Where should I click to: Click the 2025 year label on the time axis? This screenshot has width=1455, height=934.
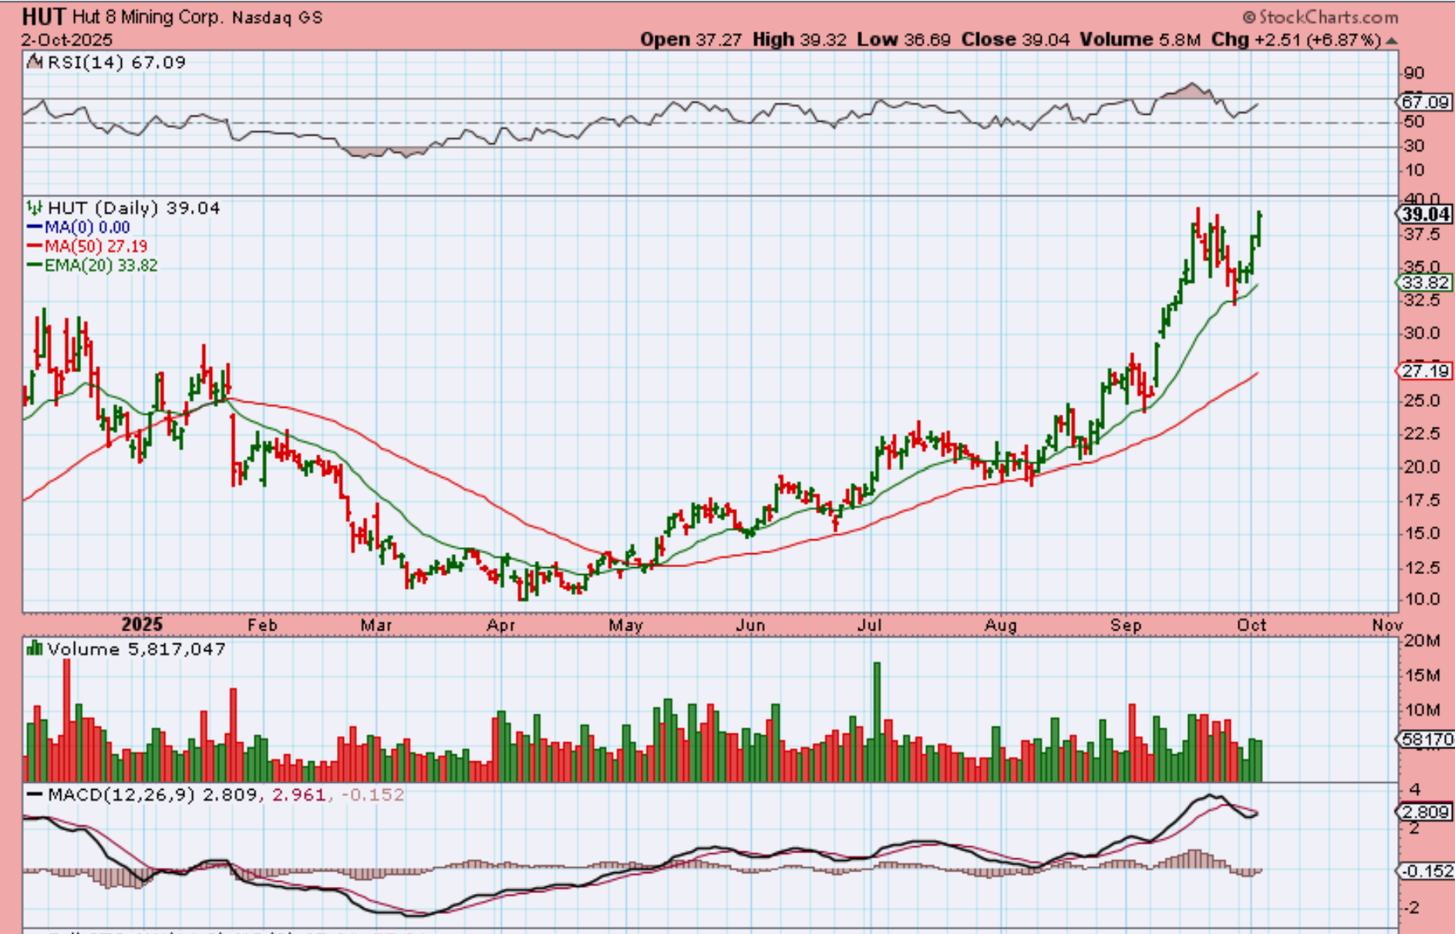tap(142, 624)
